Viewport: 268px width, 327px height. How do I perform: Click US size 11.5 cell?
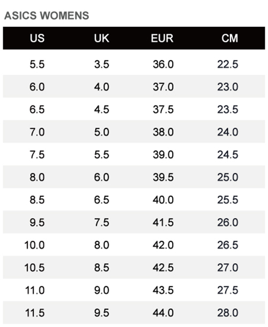35,313
